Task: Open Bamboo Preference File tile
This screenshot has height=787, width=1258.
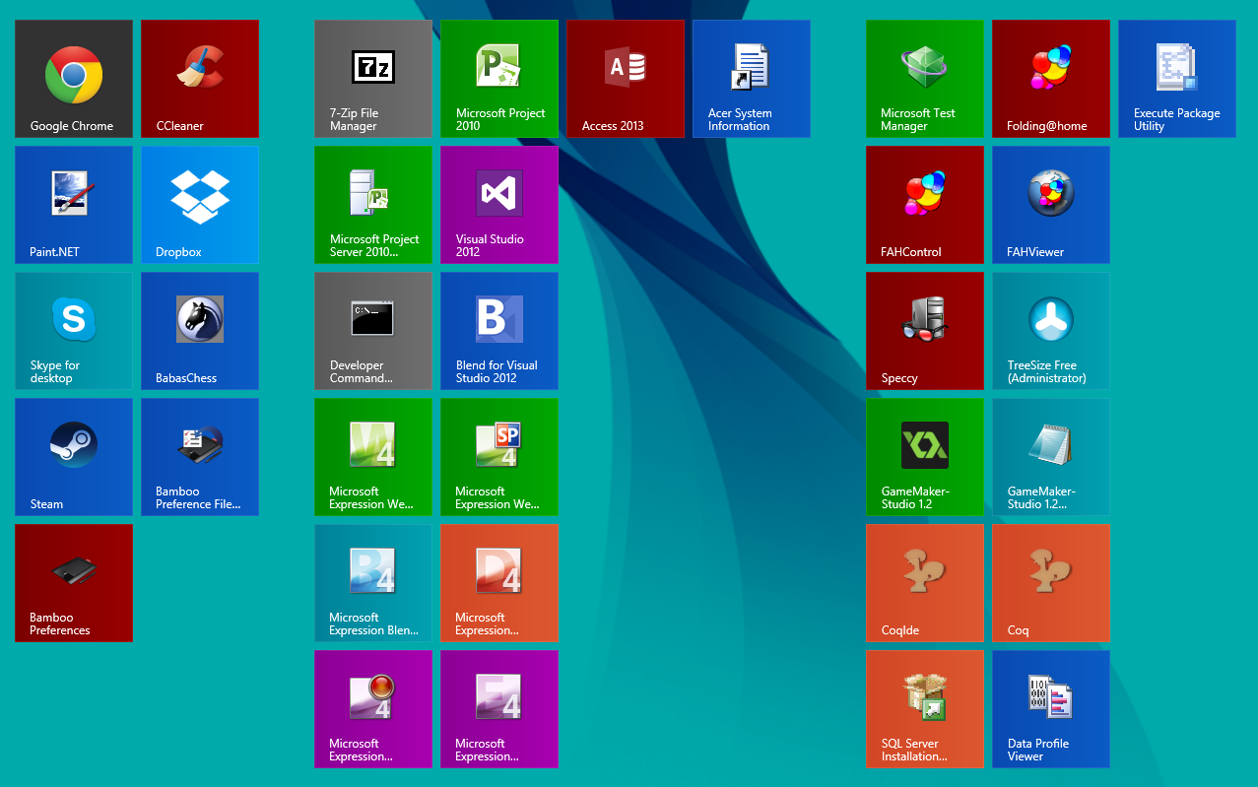Action: [200, 457]
